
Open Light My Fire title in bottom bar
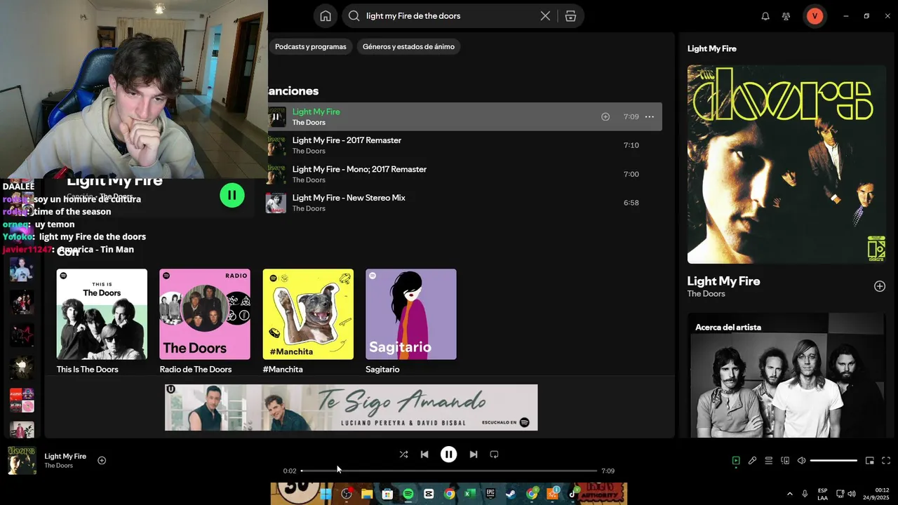tap(65, 457)
